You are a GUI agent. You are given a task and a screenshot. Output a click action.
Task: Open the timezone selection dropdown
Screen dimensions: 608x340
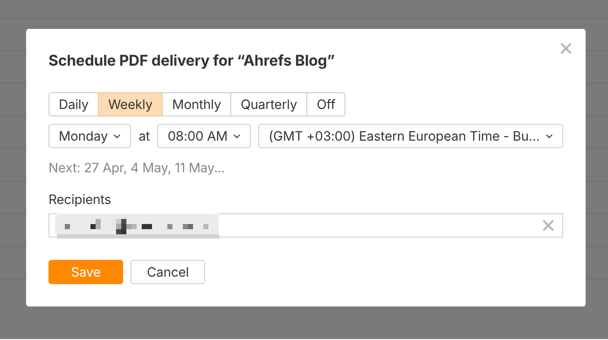(410, 136)
